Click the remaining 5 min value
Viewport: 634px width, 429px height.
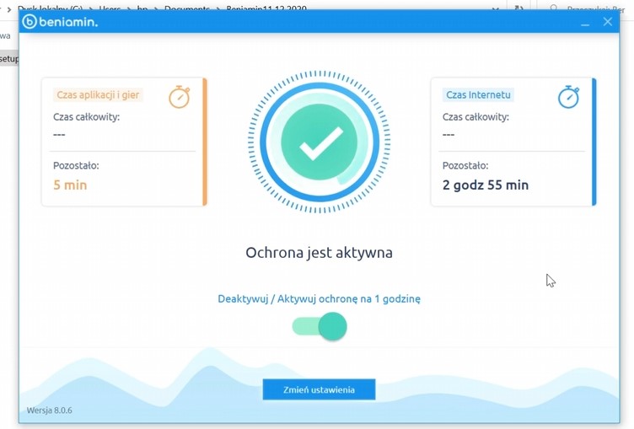click(x=70, y=185)
